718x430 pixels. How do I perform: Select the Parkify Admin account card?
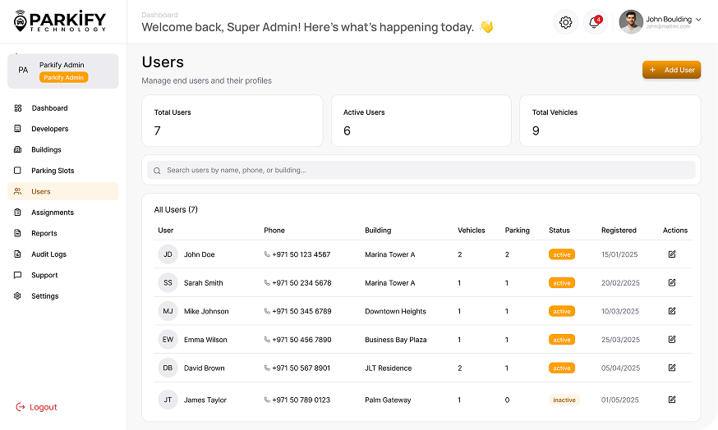(63, 71)
